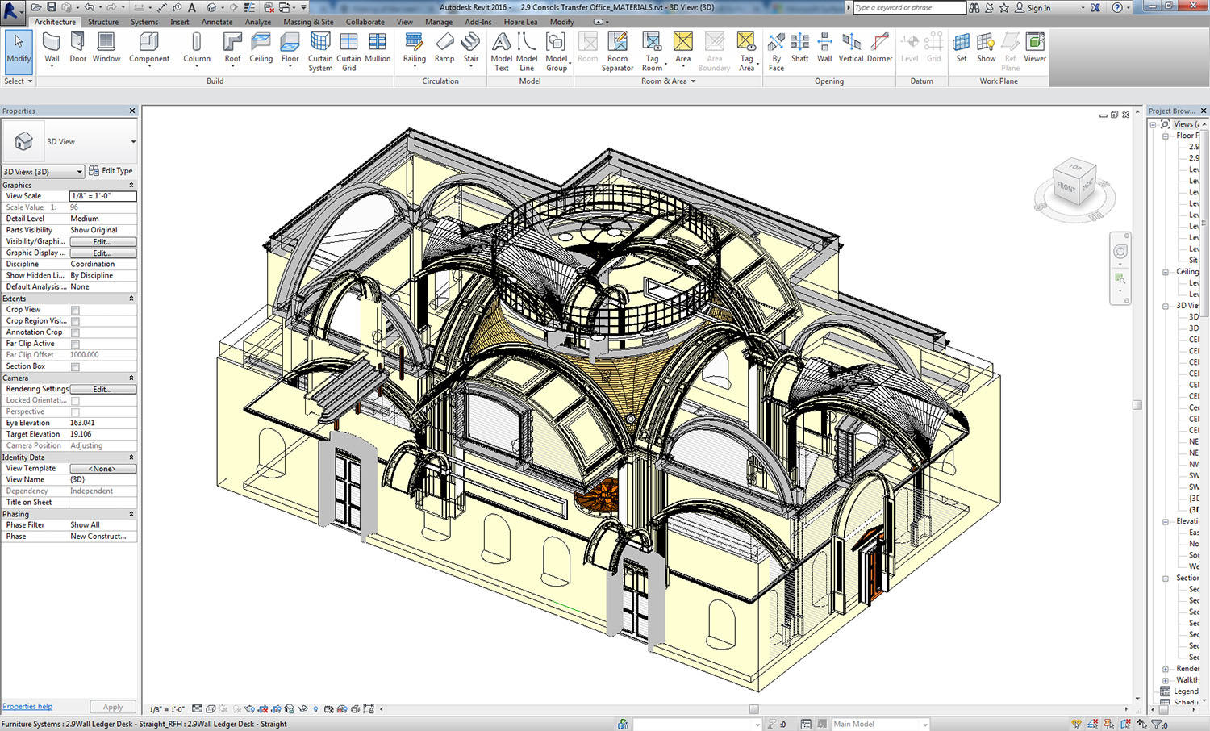Open the Massing & Site tab
Screen dimensions: 1210x731
coord(307,22)
